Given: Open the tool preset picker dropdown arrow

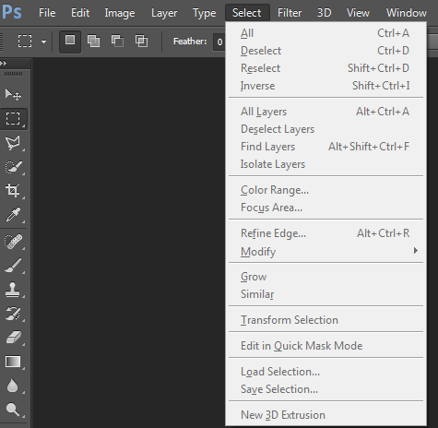Looking at the screenshot, I should (x=43, y=42).
